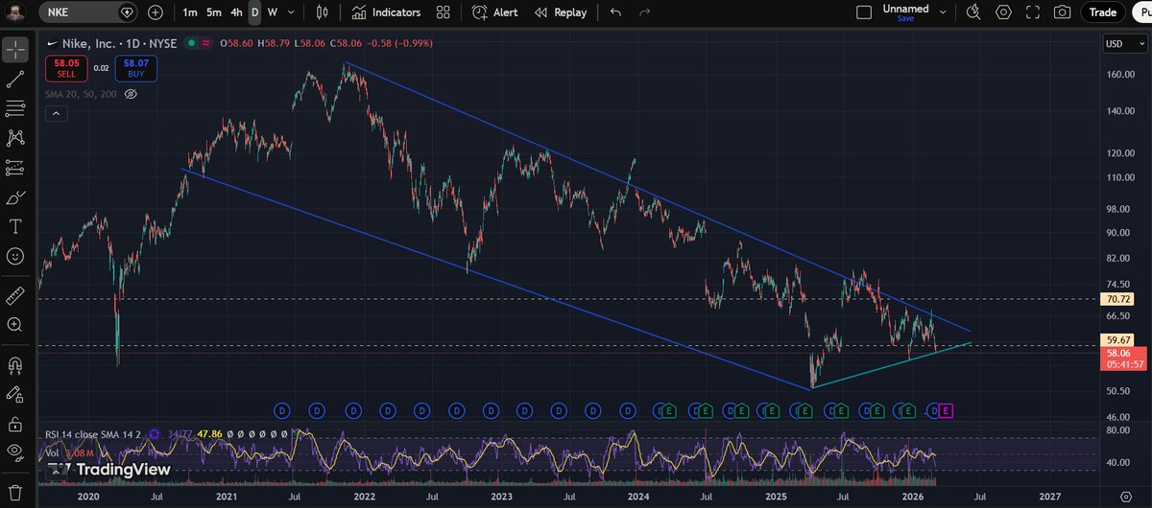The image size is (1152, 508).
Task: Select the text annotation tool
Action: [15, 227]
